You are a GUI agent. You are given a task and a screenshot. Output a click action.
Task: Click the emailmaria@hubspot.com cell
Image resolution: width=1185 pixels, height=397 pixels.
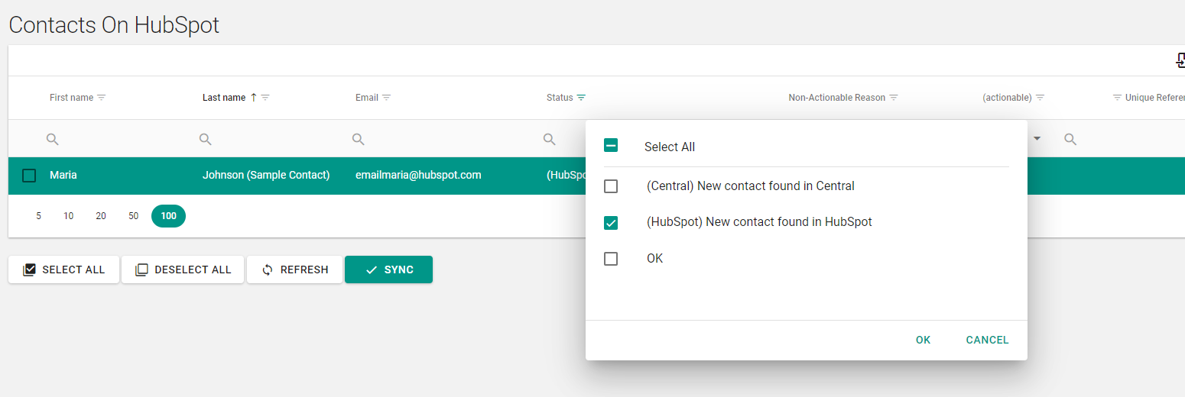pyautogui.click(x=418, y=176)
